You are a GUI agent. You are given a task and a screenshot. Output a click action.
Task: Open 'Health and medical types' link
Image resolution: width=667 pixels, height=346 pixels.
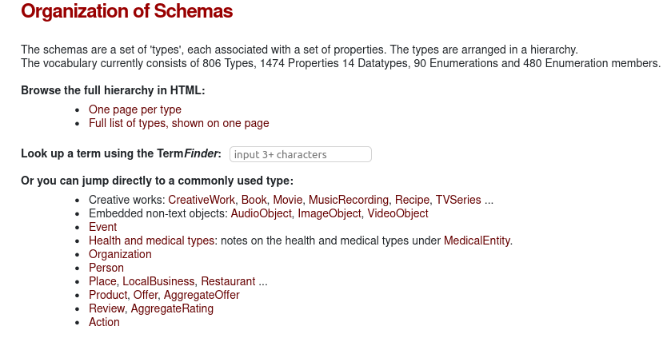(151, 241)
